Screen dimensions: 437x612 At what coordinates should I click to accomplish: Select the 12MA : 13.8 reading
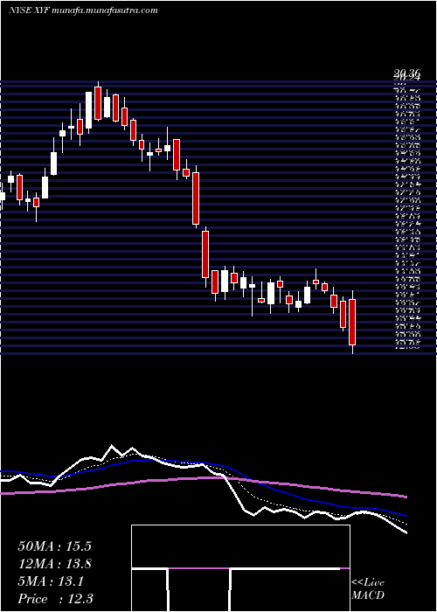pyautogui.click(x=54, y=564)
